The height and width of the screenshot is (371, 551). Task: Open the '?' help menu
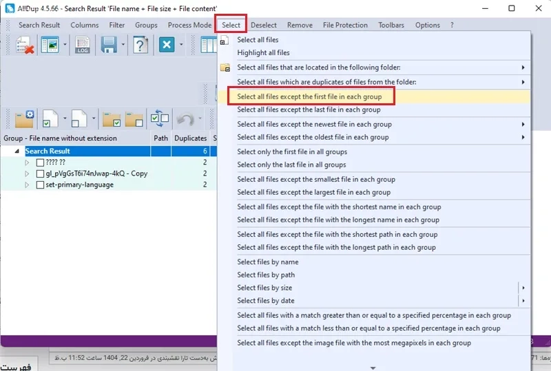click(x=452, y=25)
